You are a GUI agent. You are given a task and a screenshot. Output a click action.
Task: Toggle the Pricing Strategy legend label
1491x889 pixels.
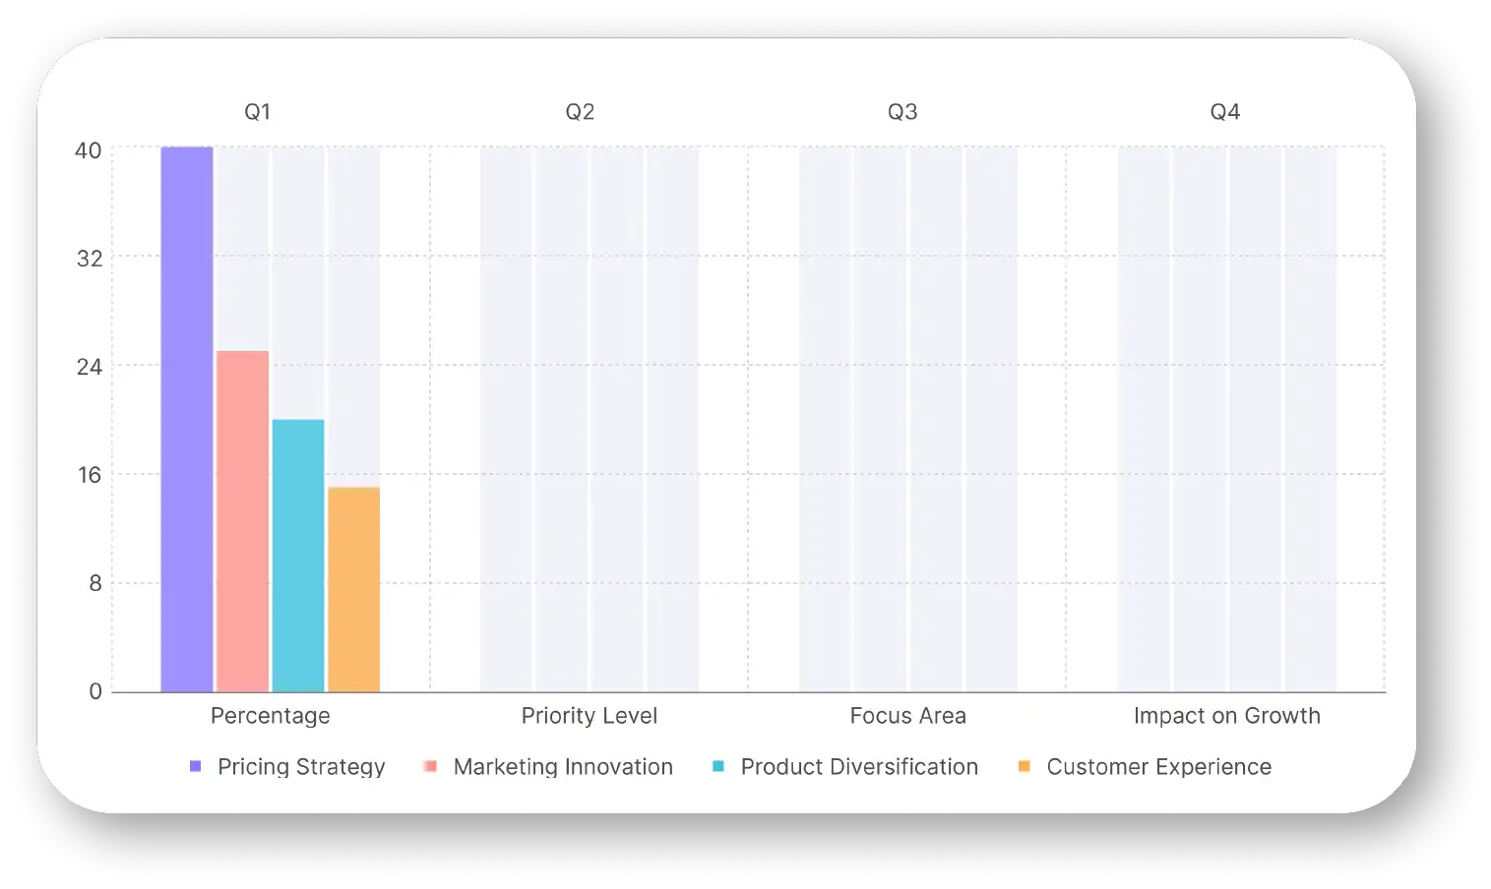[x=301, y=767]
